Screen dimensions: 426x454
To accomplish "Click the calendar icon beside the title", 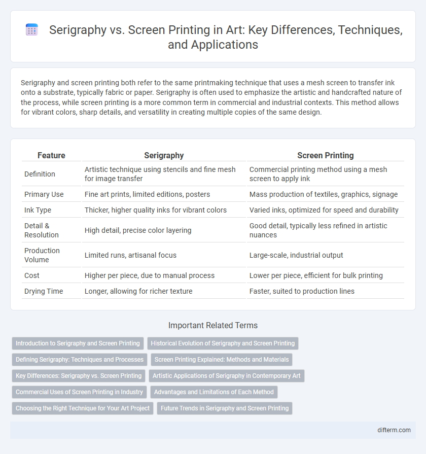I will tap(32, 29).
